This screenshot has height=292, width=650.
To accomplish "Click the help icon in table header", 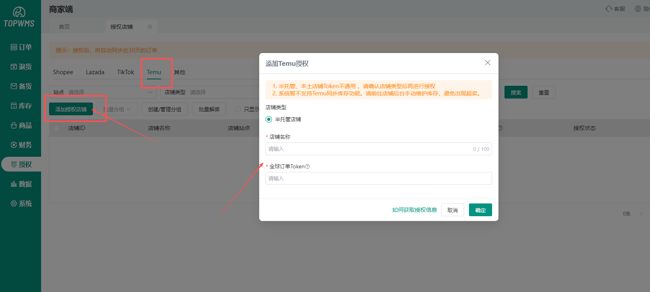I will 500,128.
